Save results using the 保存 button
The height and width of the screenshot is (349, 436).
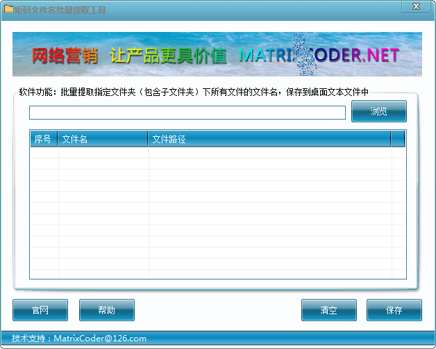pos(394,310)
